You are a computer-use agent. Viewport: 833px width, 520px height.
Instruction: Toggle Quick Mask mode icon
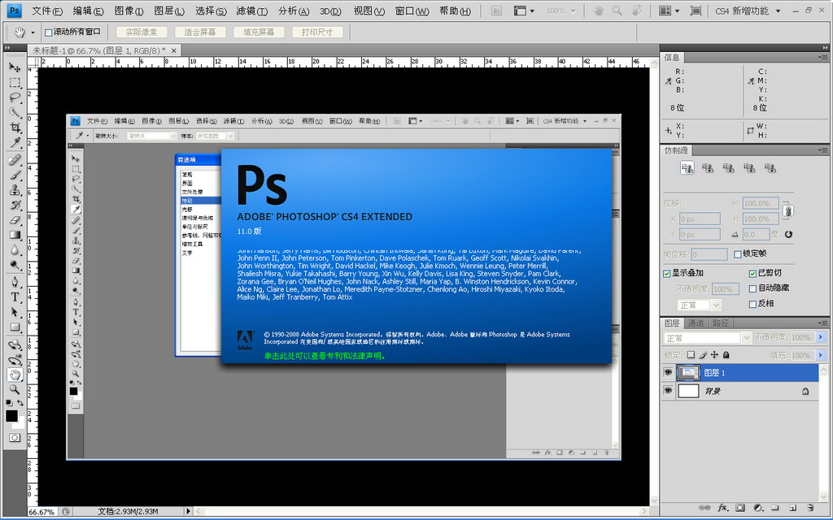pos(15,438)
